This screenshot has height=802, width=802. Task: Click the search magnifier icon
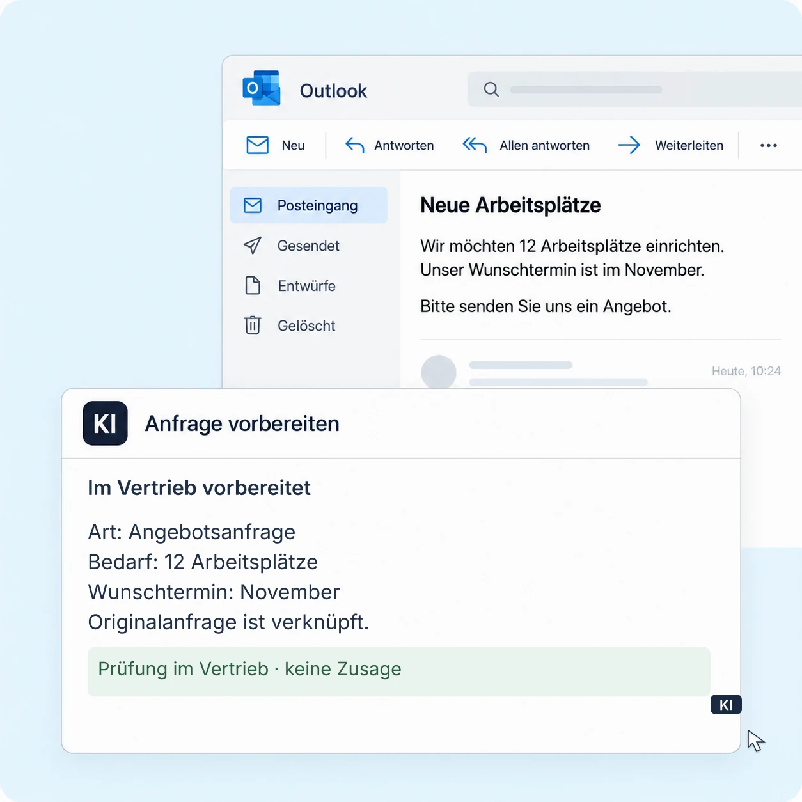491,90
